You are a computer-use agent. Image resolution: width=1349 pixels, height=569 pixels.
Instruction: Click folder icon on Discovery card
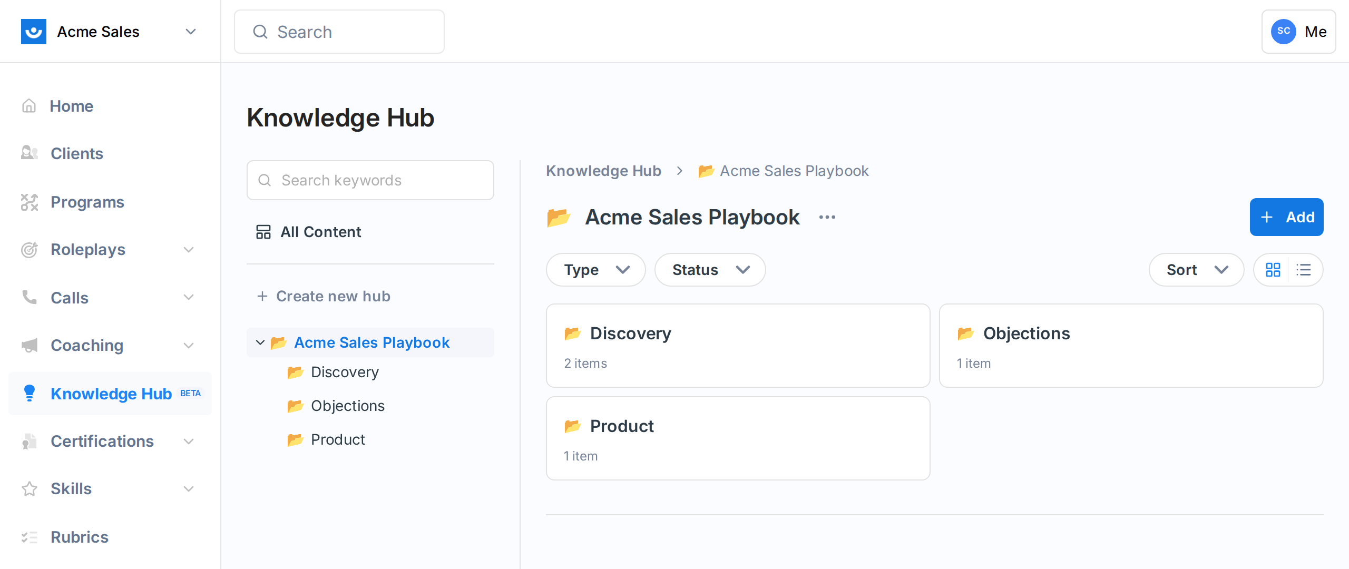point(573,333)
